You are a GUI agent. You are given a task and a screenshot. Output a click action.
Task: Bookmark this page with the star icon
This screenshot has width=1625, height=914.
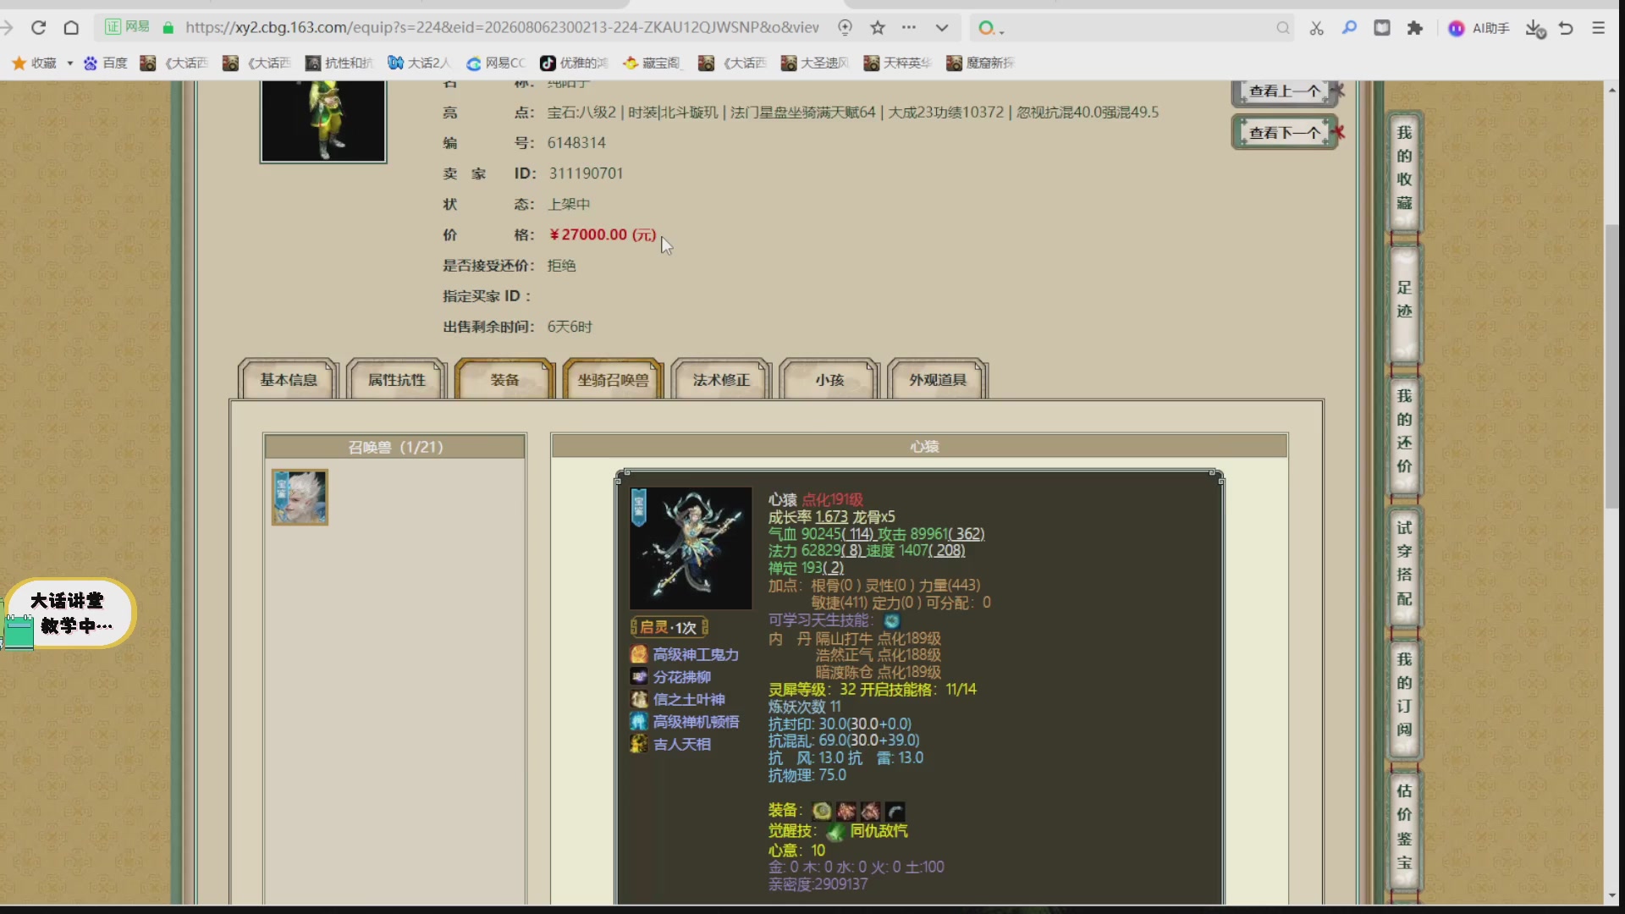click(878, 28)
